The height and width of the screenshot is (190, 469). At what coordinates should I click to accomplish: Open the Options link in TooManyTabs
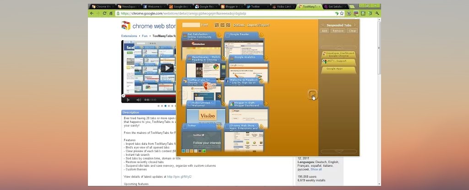239,25
